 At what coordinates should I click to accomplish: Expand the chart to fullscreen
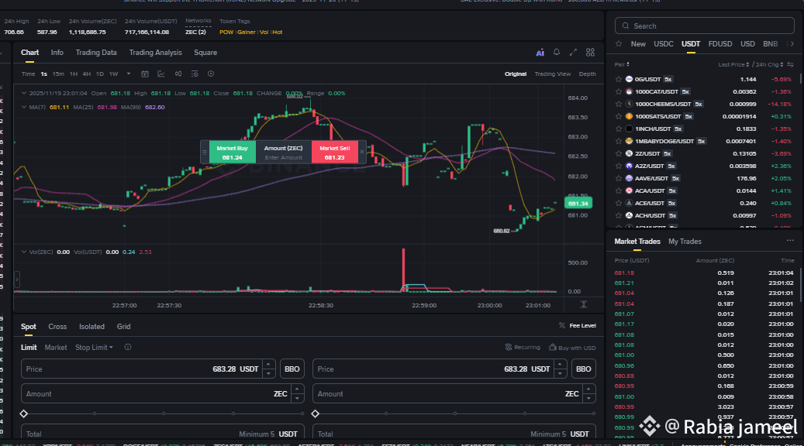573,52
